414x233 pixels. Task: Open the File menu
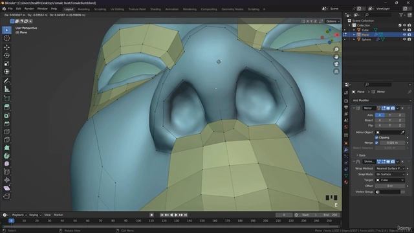[x=10, y=8]
